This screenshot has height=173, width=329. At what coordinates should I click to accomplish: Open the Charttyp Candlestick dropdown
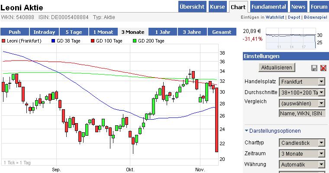(x=302, y=143)
